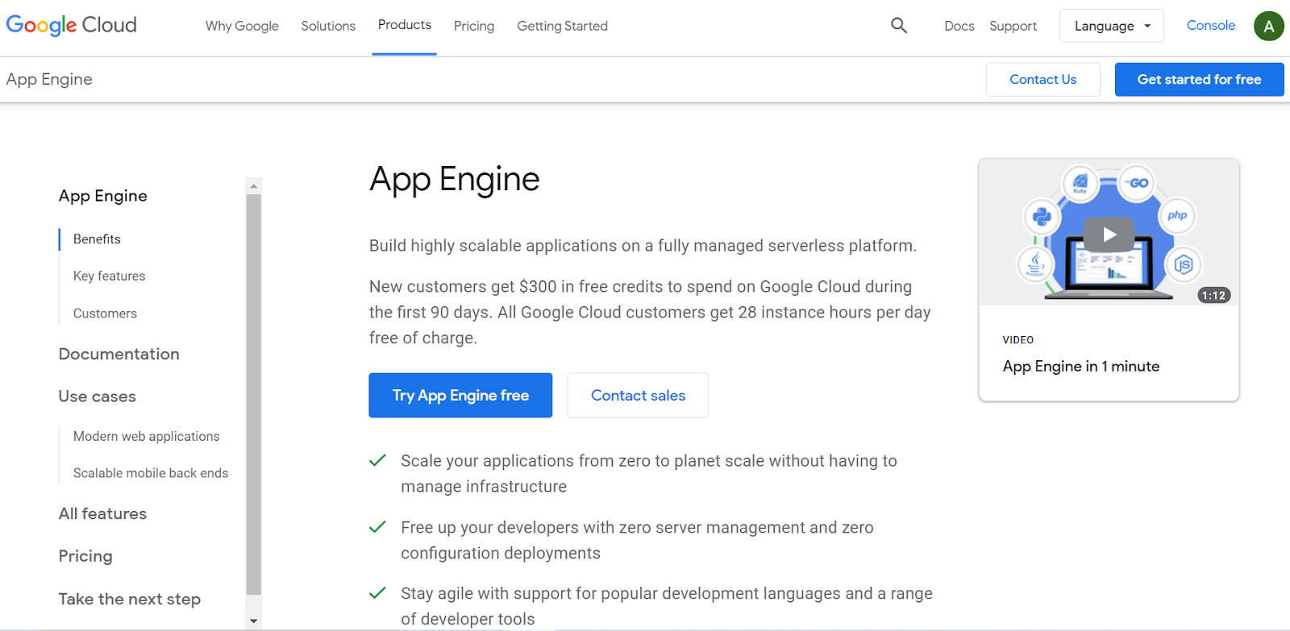The height and width of the screenshot is (631, 1290).
Task: Open the Language dropdown
Action: (1111, 26)
